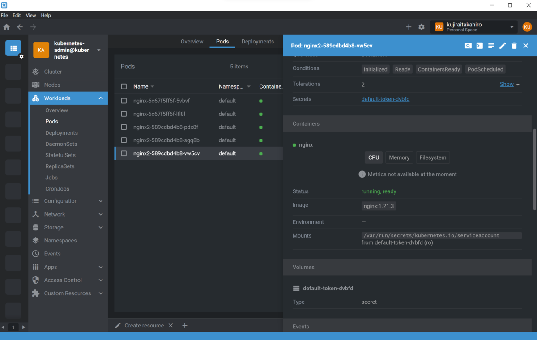Sort pods by Namespace column

tap(234, 86)
